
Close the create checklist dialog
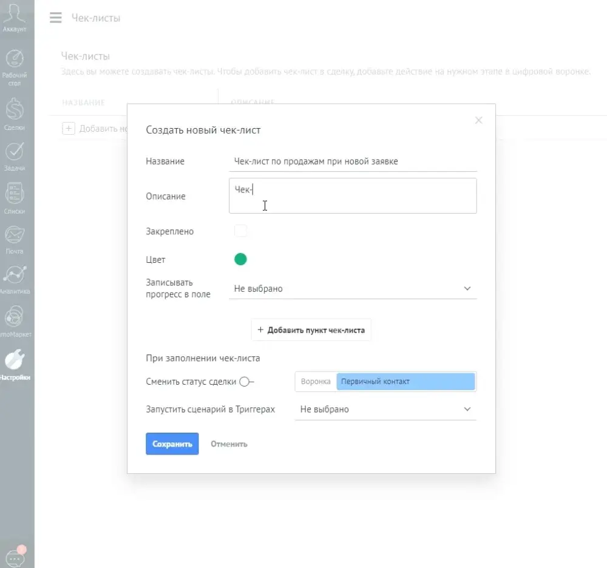pos(479,120)
